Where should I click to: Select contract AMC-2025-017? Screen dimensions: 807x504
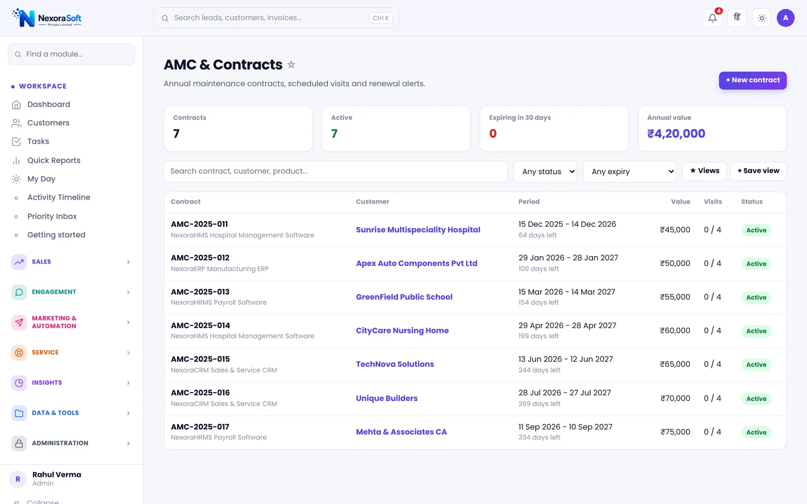(200, 427)
